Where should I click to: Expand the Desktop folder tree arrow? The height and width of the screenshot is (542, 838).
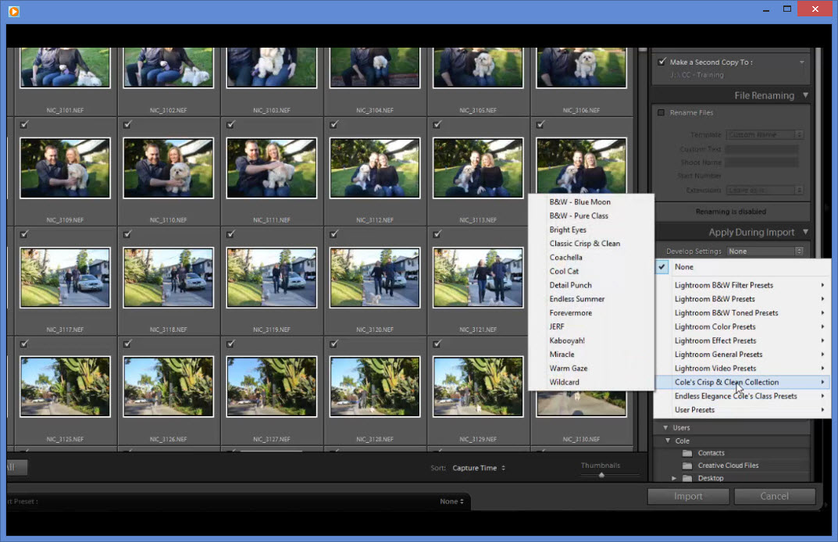674,478
